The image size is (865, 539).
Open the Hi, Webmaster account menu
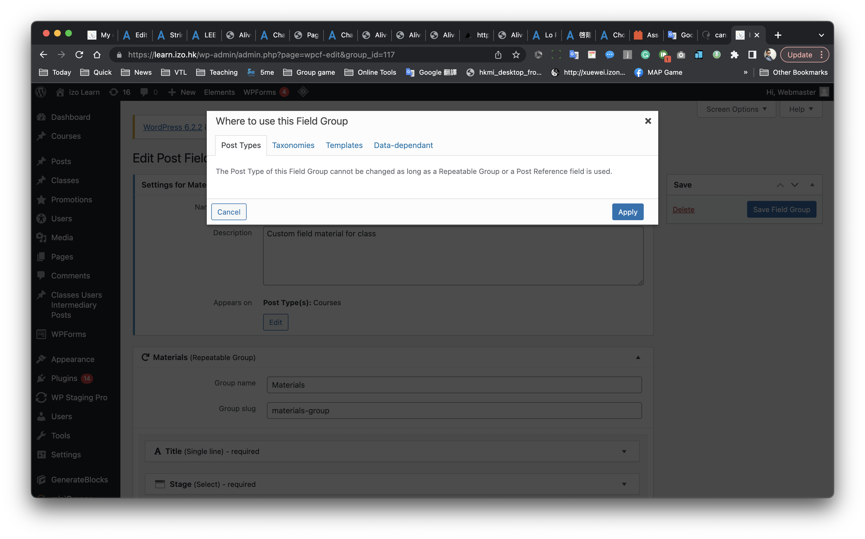coord(797,92)
